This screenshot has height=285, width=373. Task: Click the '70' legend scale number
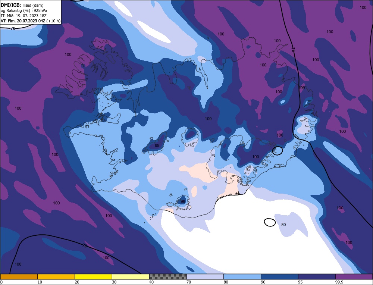coord(189,282)
